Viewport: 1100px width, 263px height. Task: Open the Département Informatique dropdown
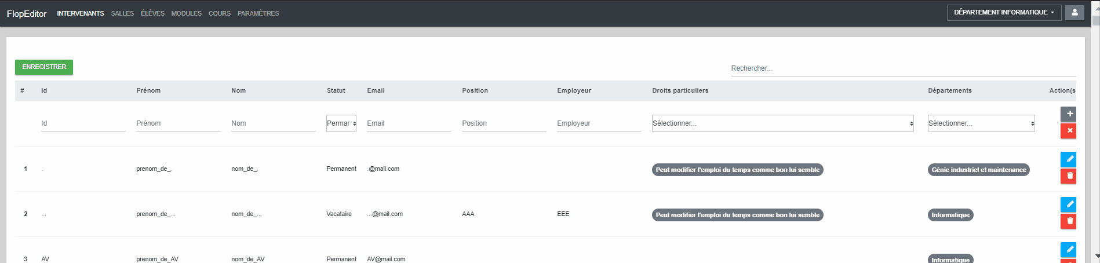tap(1004, 12)
